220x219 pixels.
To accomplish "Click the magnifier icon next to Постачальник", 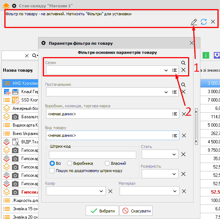I will point(183,84).
